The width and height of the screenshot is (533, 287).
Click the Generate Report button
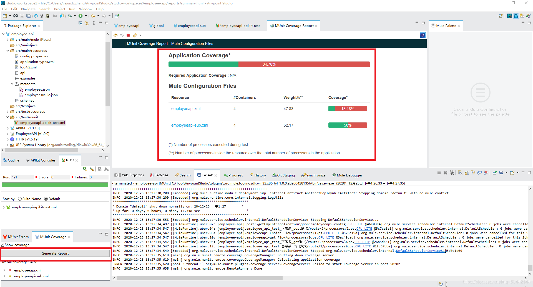pyautogui.click(x=55, y=253)
